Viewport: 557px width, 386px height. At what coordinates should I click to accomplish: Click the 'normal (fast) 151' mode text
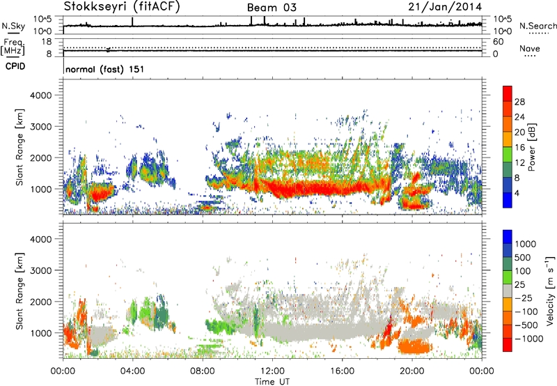105,69
